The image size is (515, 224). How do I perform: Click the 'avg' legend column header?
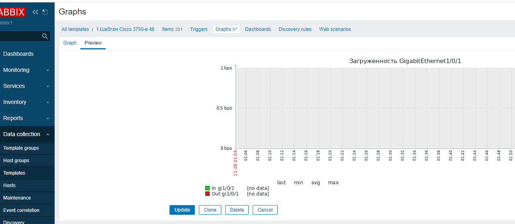pyautogui.click(x=316, y=183)
